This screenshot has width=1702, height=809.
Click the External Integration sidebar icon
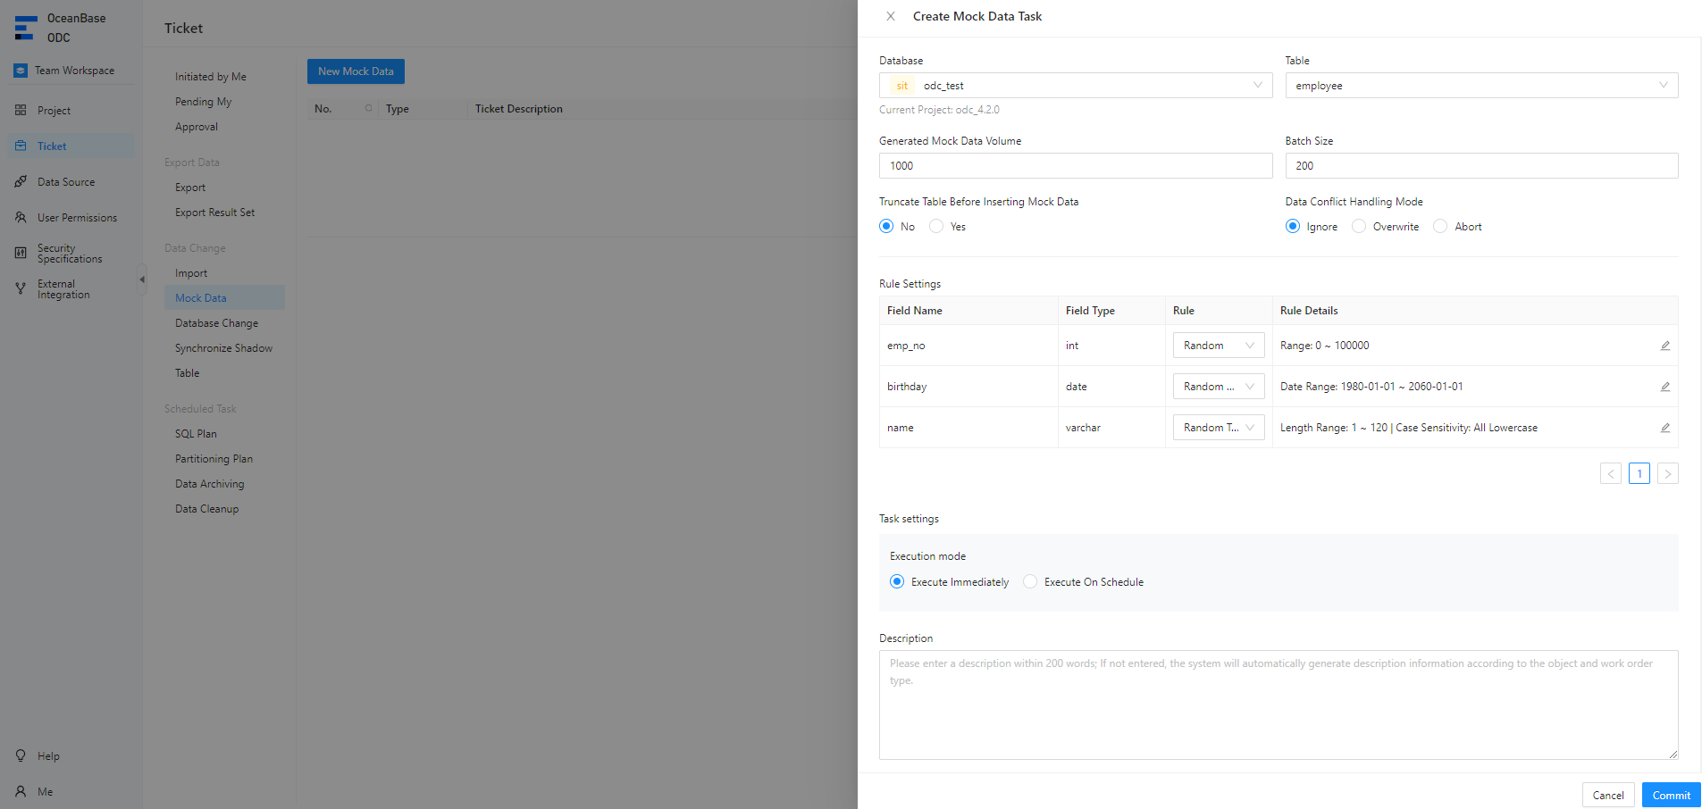[x=21, y=288]
